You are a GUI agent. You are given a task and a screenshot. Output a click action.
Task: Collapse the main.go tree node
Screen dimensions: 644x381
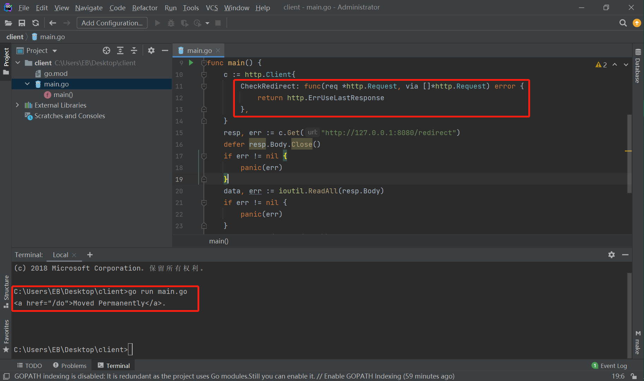[28, 84]
